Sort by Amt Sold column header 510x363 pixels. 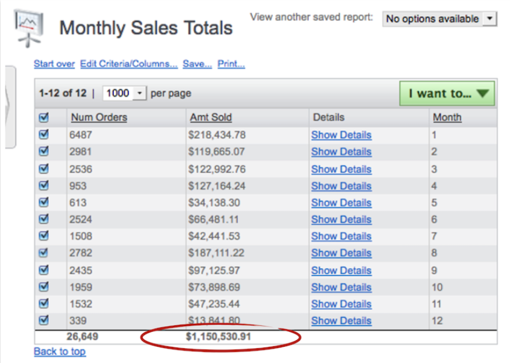click(211, 118)
